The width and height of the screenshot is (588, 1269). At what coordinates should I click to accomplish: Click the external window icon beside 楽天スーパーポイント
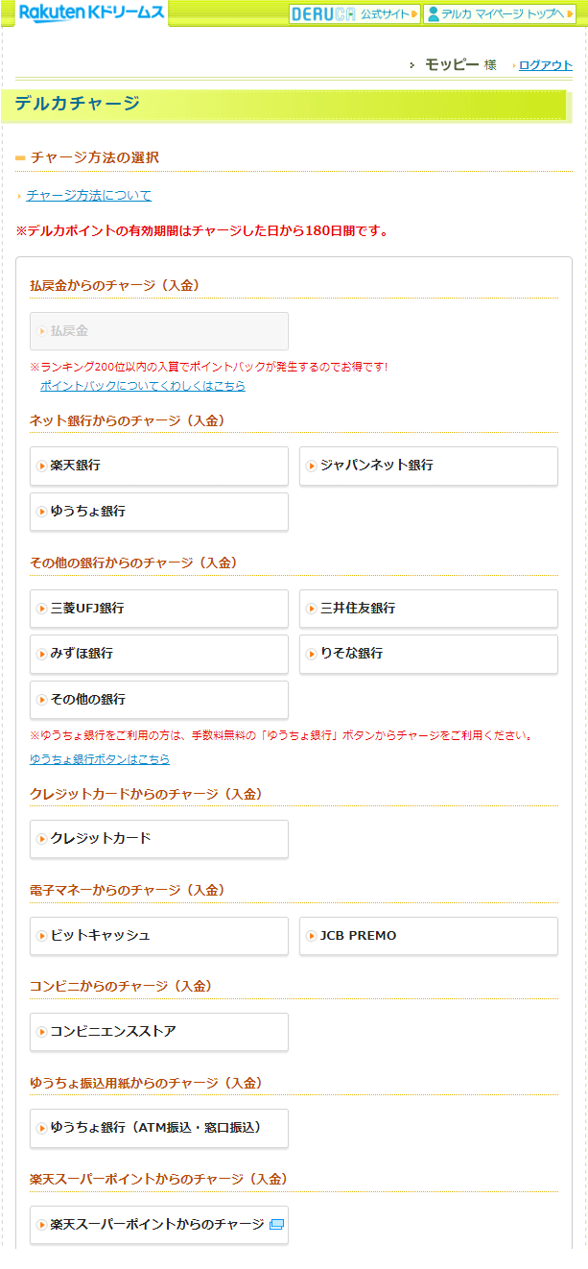pyautogui.click(x=276, y=1225)
